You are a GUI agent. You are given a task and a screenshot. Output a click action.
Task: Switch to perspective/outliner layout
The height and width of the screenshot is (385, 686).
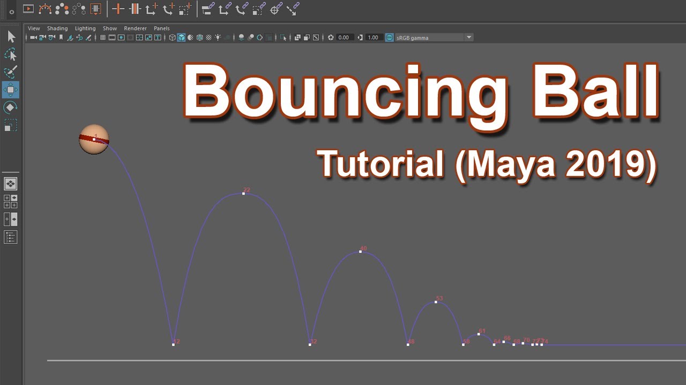tap(11, 219)
